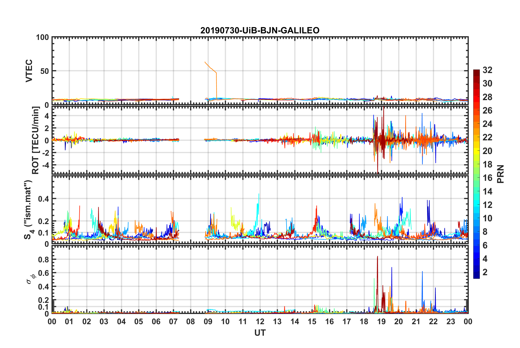Click the PRN colorbar label
Image resolution: width=520 pixels, height=348 pixels.
[500, 174]
